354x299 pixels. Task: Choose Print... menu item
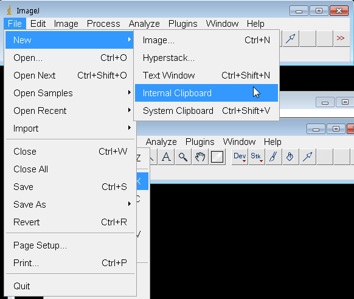click(70, 263)
